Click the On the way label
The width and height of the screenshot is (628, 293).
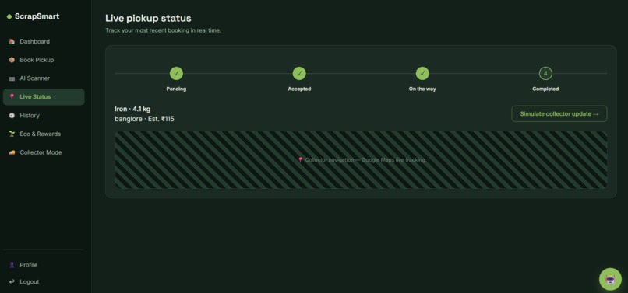click(422, 89)
